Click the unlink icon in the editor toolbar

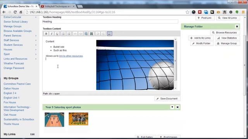click(81, 34)
